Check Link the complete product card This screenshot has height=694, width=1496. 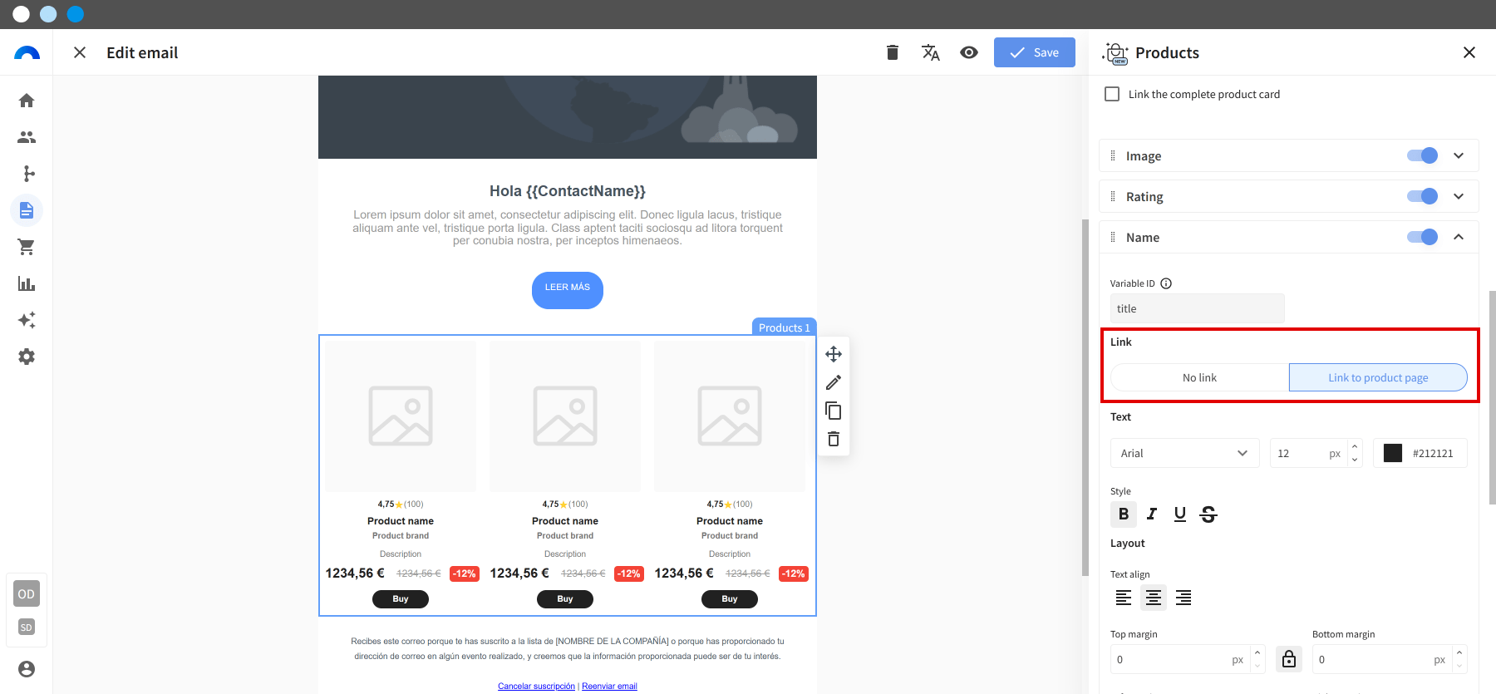pos(1112,94)
